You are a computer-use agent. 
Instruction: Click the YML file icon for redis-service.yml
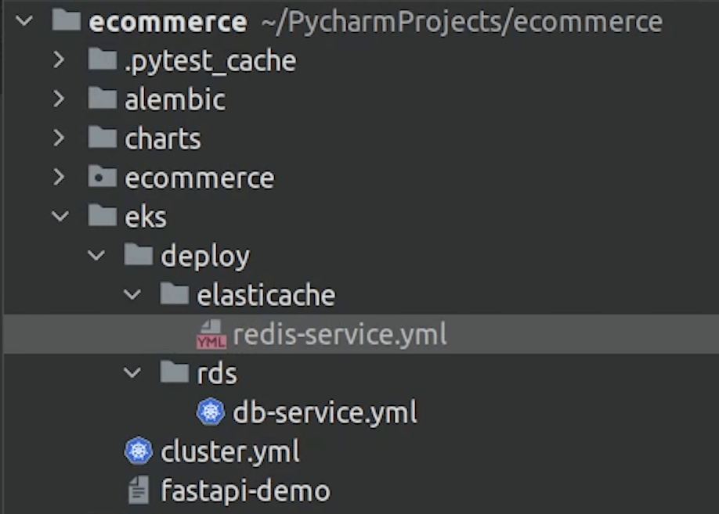pos(210,334)
